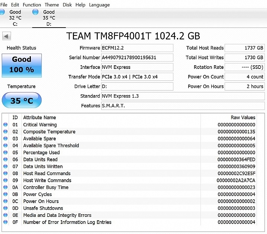
Task: Open the Function menu
Action: click(x=32, y=5)
